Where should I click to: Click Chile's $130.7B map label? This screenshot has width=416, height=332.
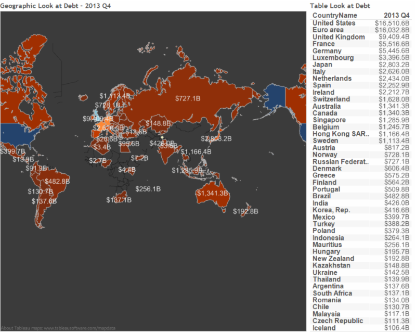coord(41,191)
